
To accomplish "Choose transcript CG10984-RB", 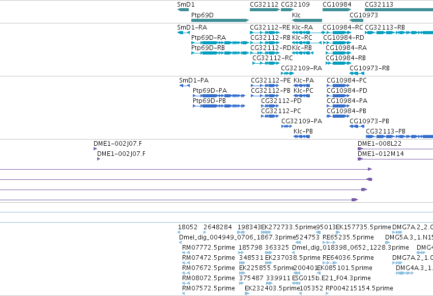I will 345,58.
